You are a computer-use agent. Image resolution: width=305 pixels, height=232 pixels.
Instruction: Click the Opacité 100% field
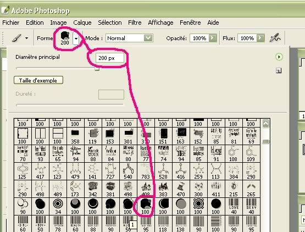[199, 38]
